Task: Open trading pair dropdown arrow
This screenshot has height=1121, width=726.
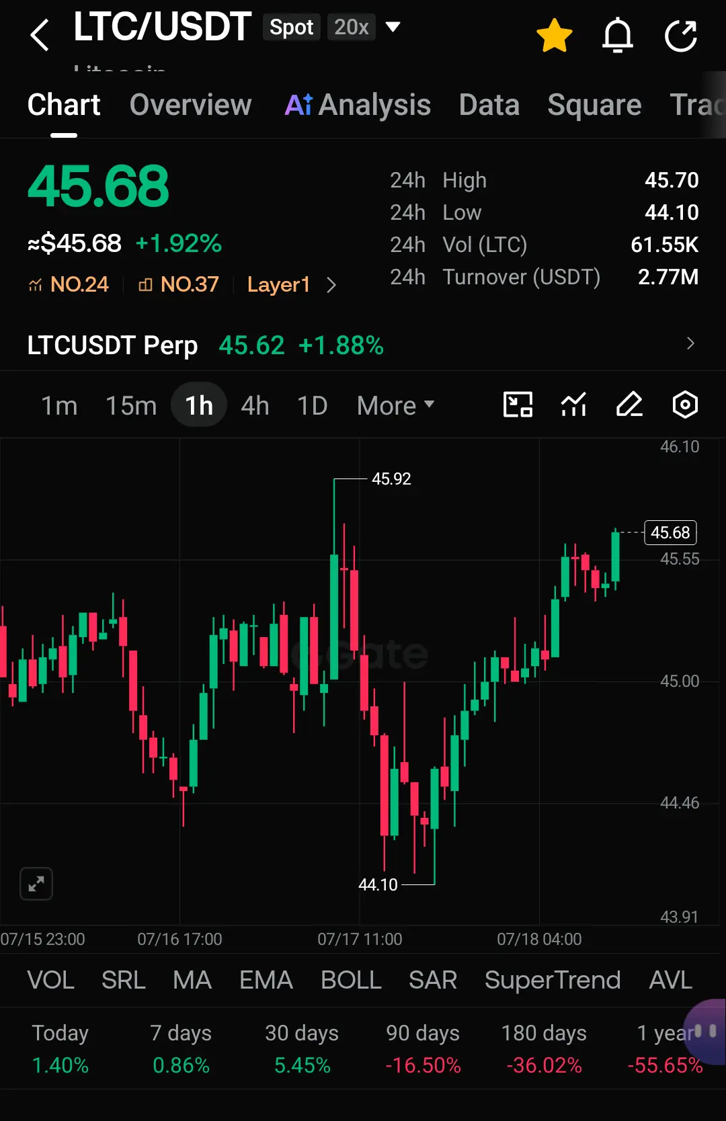Action: pyautogui.click(x=393, y=27)
